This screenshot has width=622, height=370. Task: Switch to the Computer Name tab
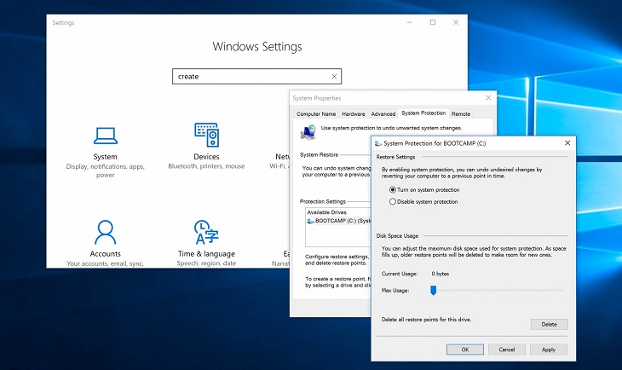pyautogui.click(x=316, y=114)
